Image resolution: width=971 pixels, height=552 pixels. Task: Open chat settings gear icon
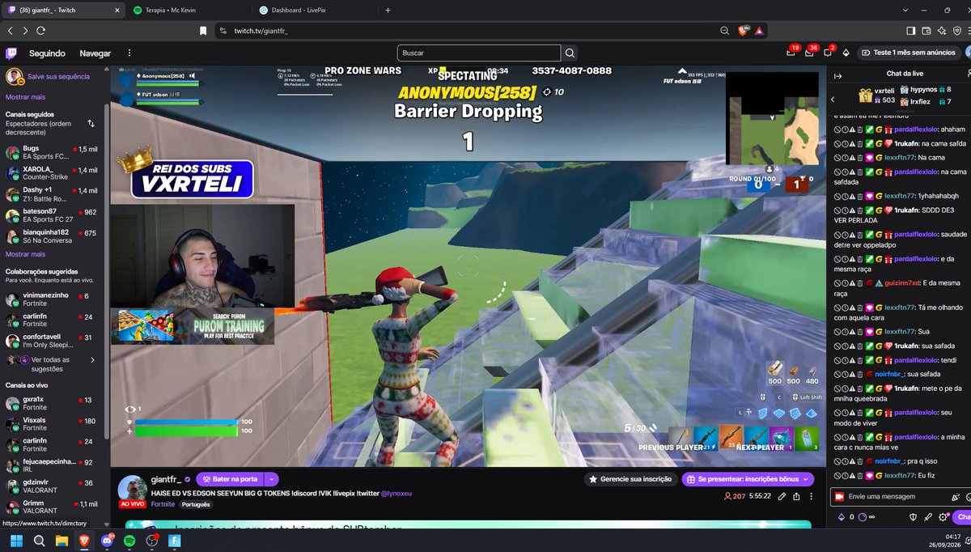(x=942, y=516)
